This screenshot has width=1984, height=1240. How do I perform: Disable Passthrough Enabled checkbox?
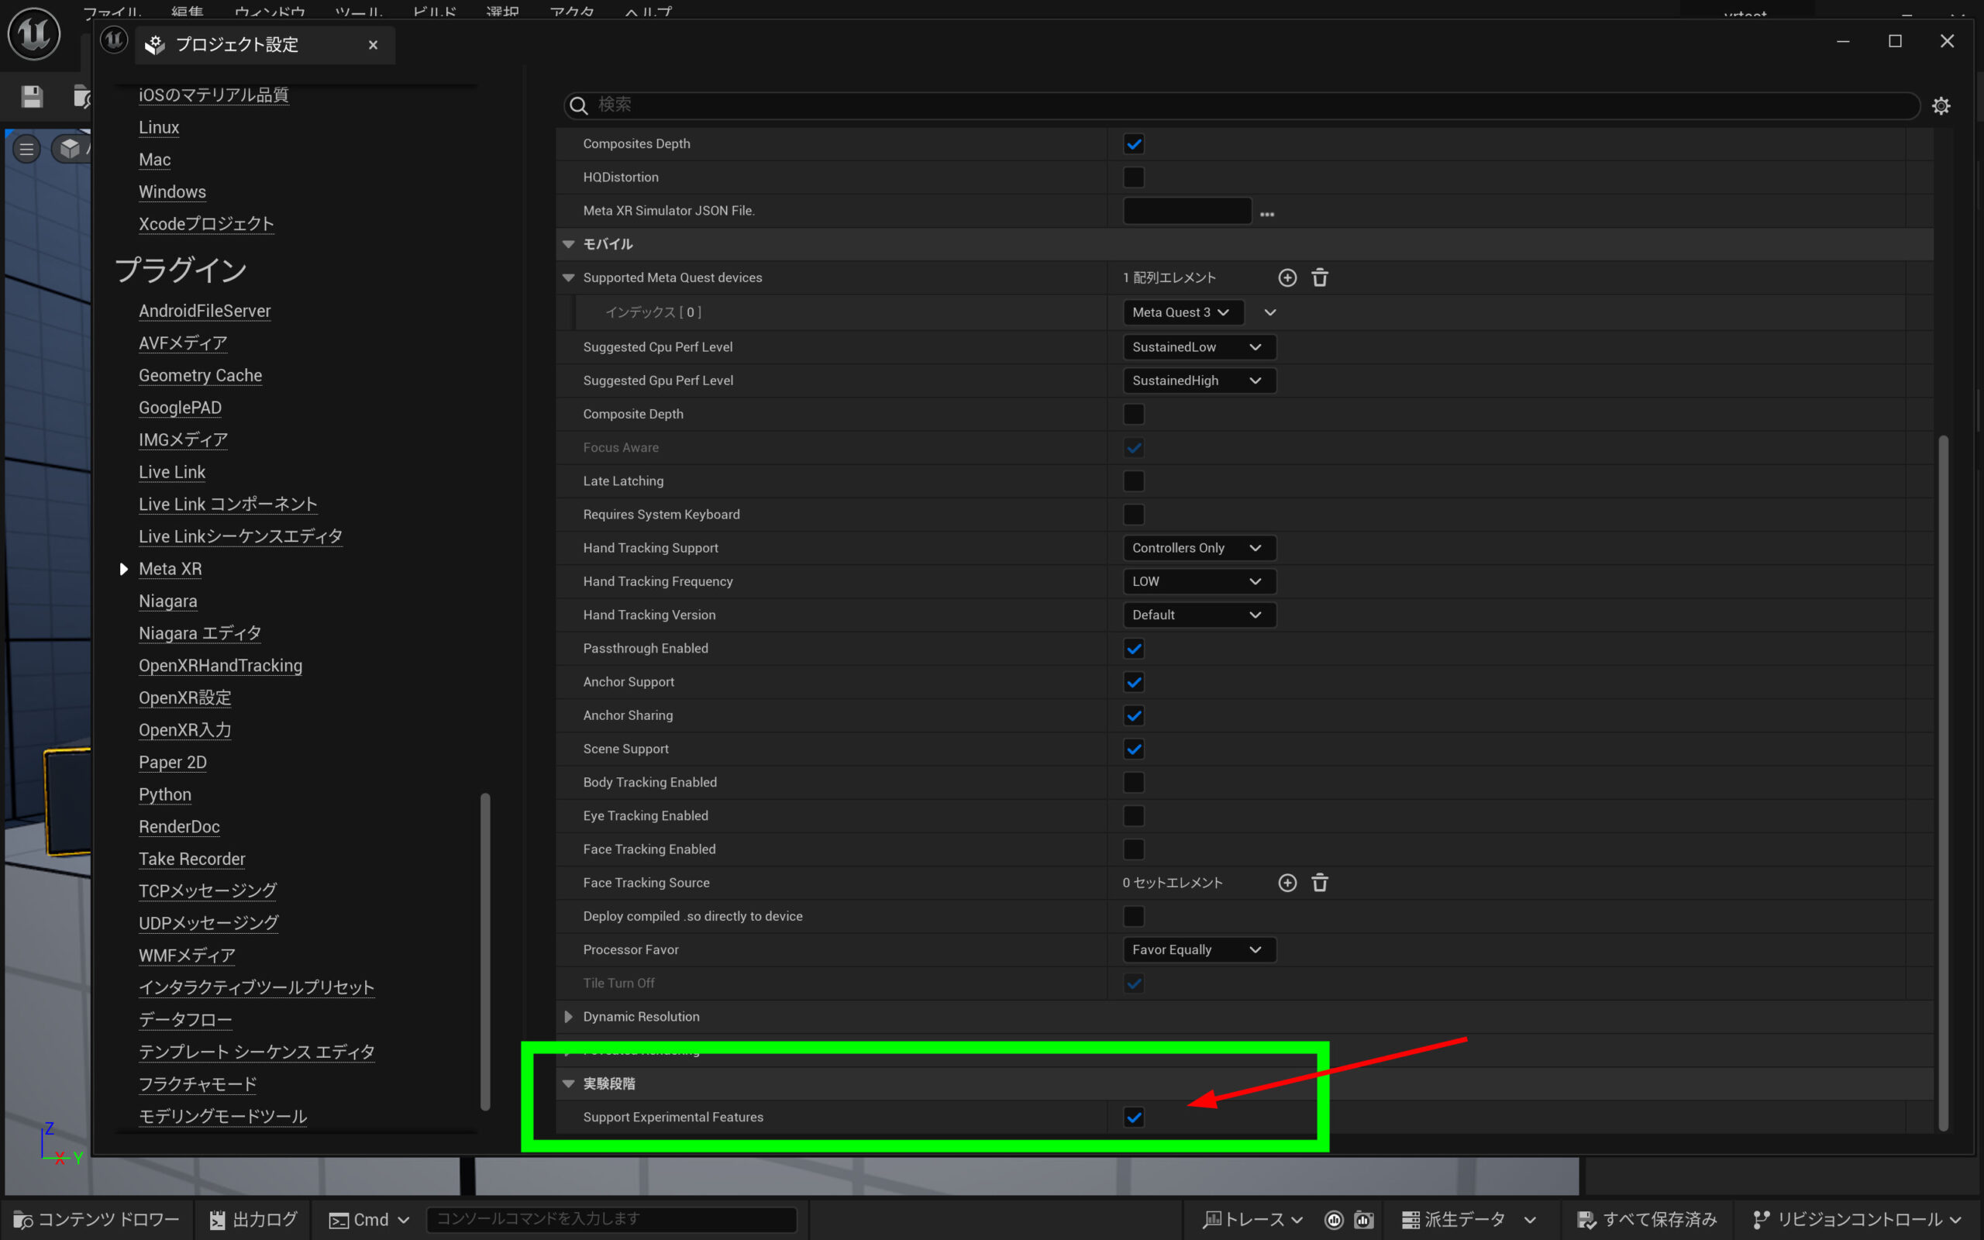point(1134,649)
